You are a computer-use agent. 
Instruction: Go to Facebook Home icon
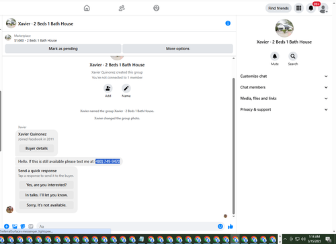point(87,8)
